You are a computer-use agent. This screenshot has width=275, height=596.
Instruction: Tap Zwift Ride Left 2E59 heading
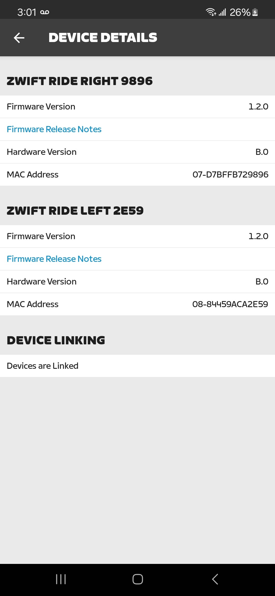click(75, 211)
